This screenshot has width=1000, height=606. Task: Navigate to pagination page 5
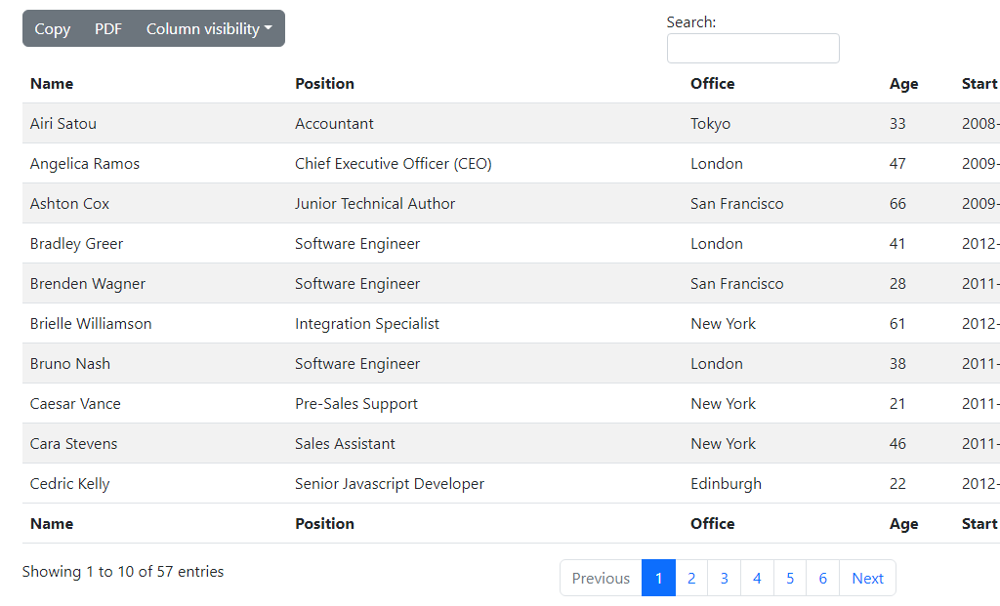[x=790, y=578]
